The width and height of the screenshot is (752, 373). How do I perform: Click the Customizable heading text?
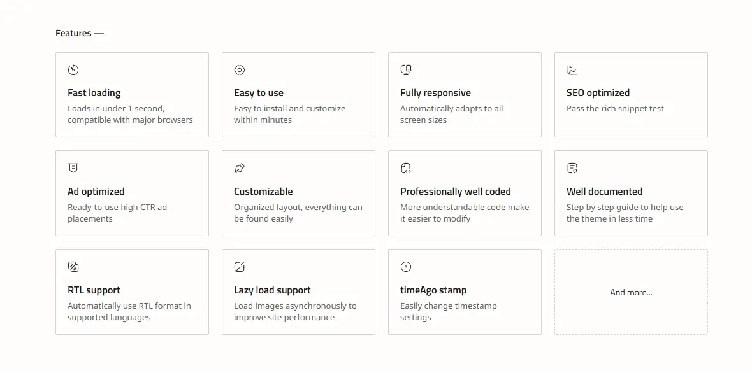[x=263, y=192]
